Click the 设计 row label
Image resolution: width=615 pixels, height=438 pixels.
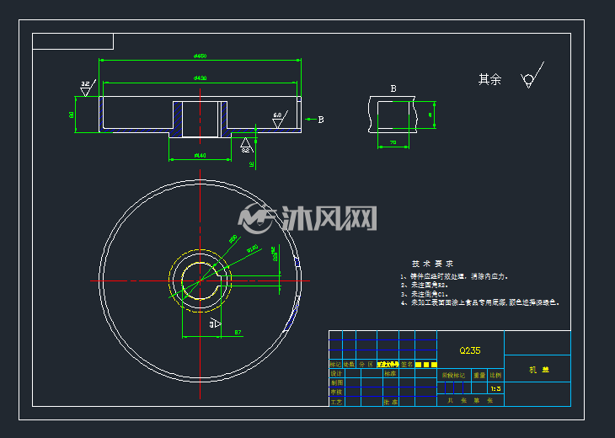pos(336,373)
